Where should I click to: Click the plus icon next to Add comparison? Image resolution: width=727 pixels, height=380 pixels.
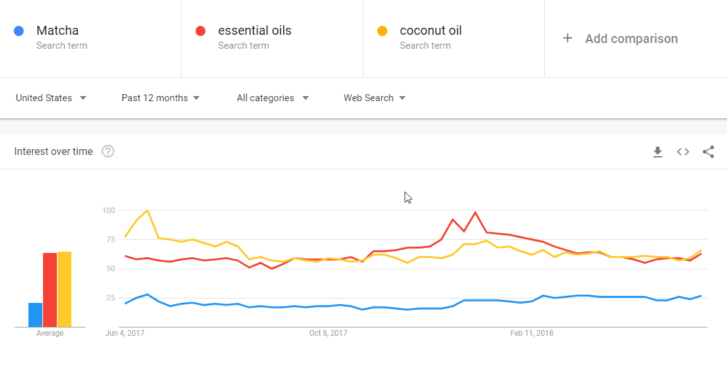[568, 39]
